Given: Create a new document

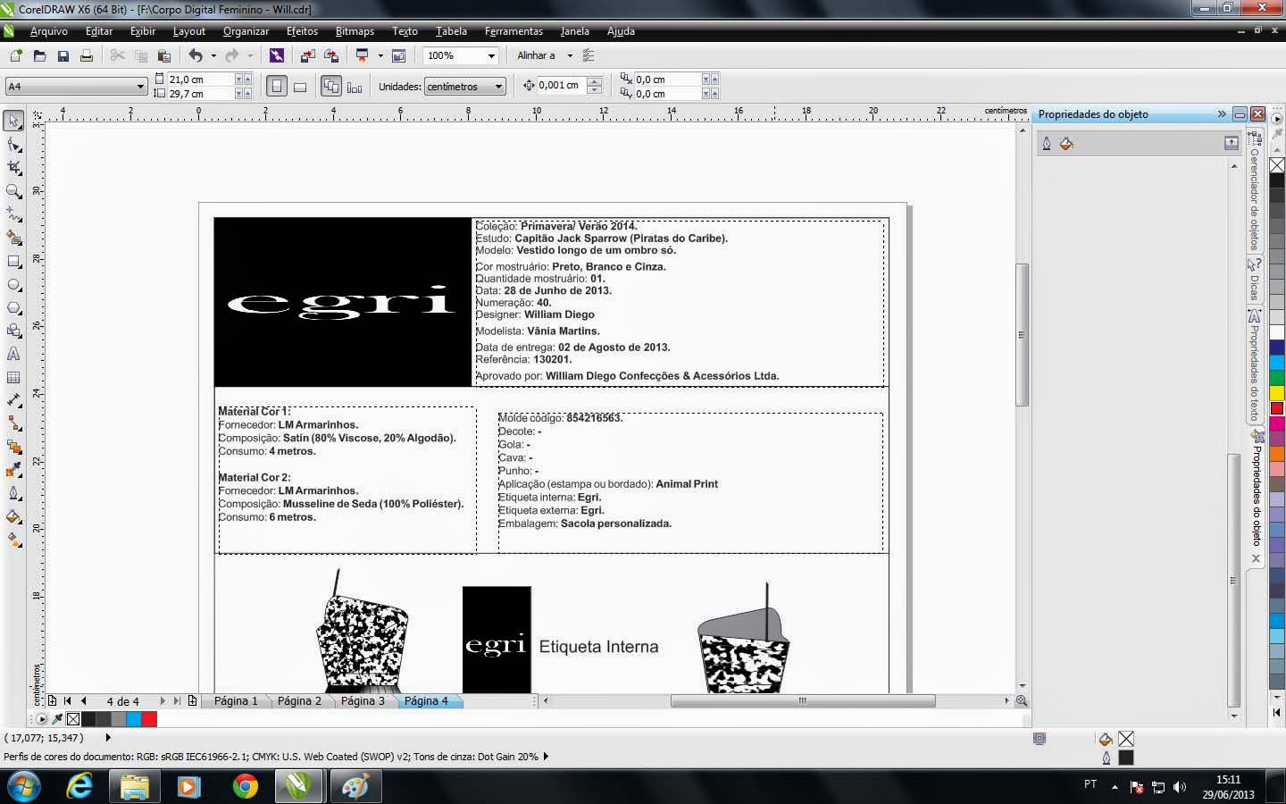Looking at the screenshot, I should tap(16, 55).
